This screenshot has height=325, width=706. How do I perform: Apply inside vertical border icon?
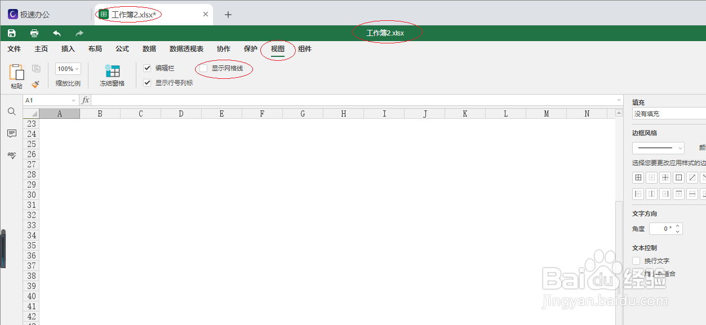coord(652,194)
